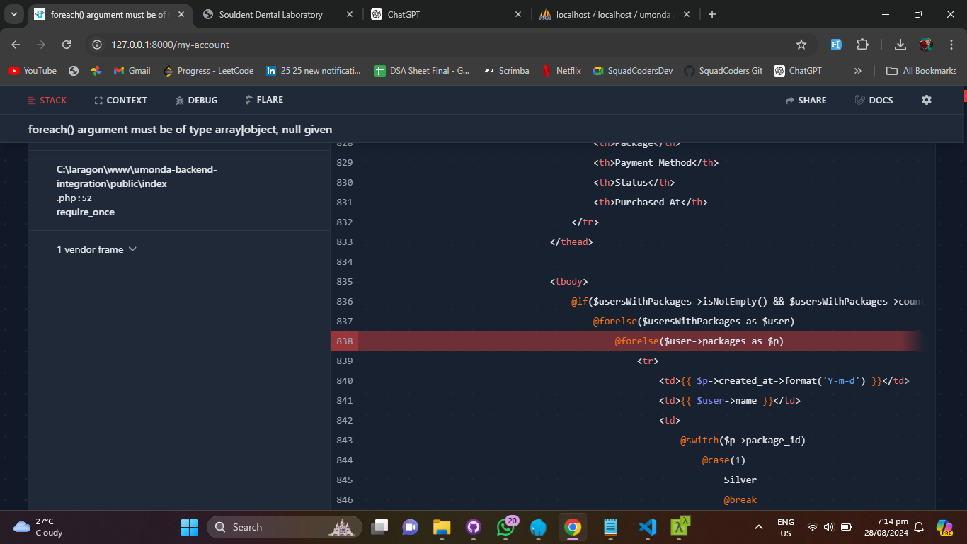Click the blue extension icon in the toolbar
The width and height of the screenshot is (967, 544).
pyautogui.click(x=836, y=45)
